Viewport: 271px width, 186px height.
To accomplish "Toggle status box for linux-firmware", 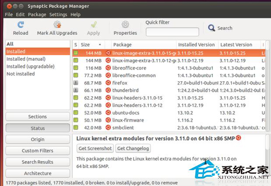I will click(x=76, y=120).
